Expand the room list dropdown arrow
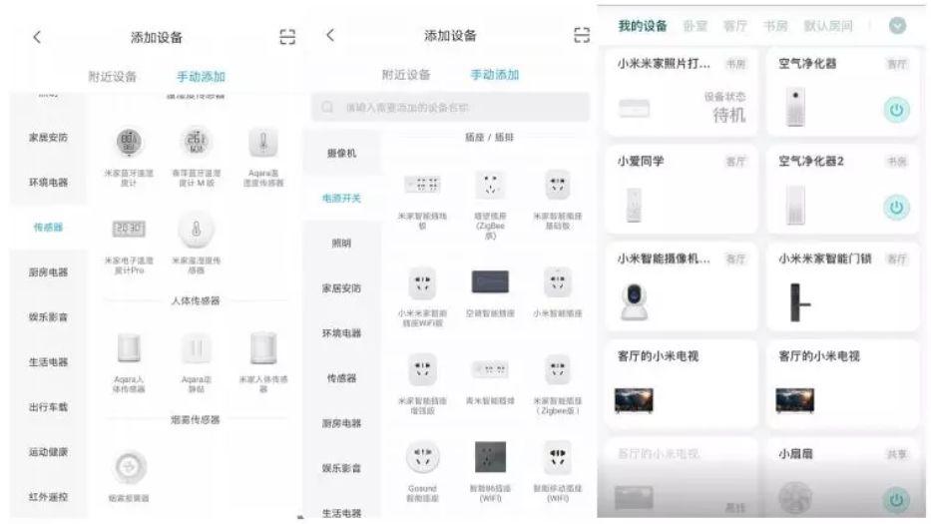This screenshot has height=524, width=931. 897,26
